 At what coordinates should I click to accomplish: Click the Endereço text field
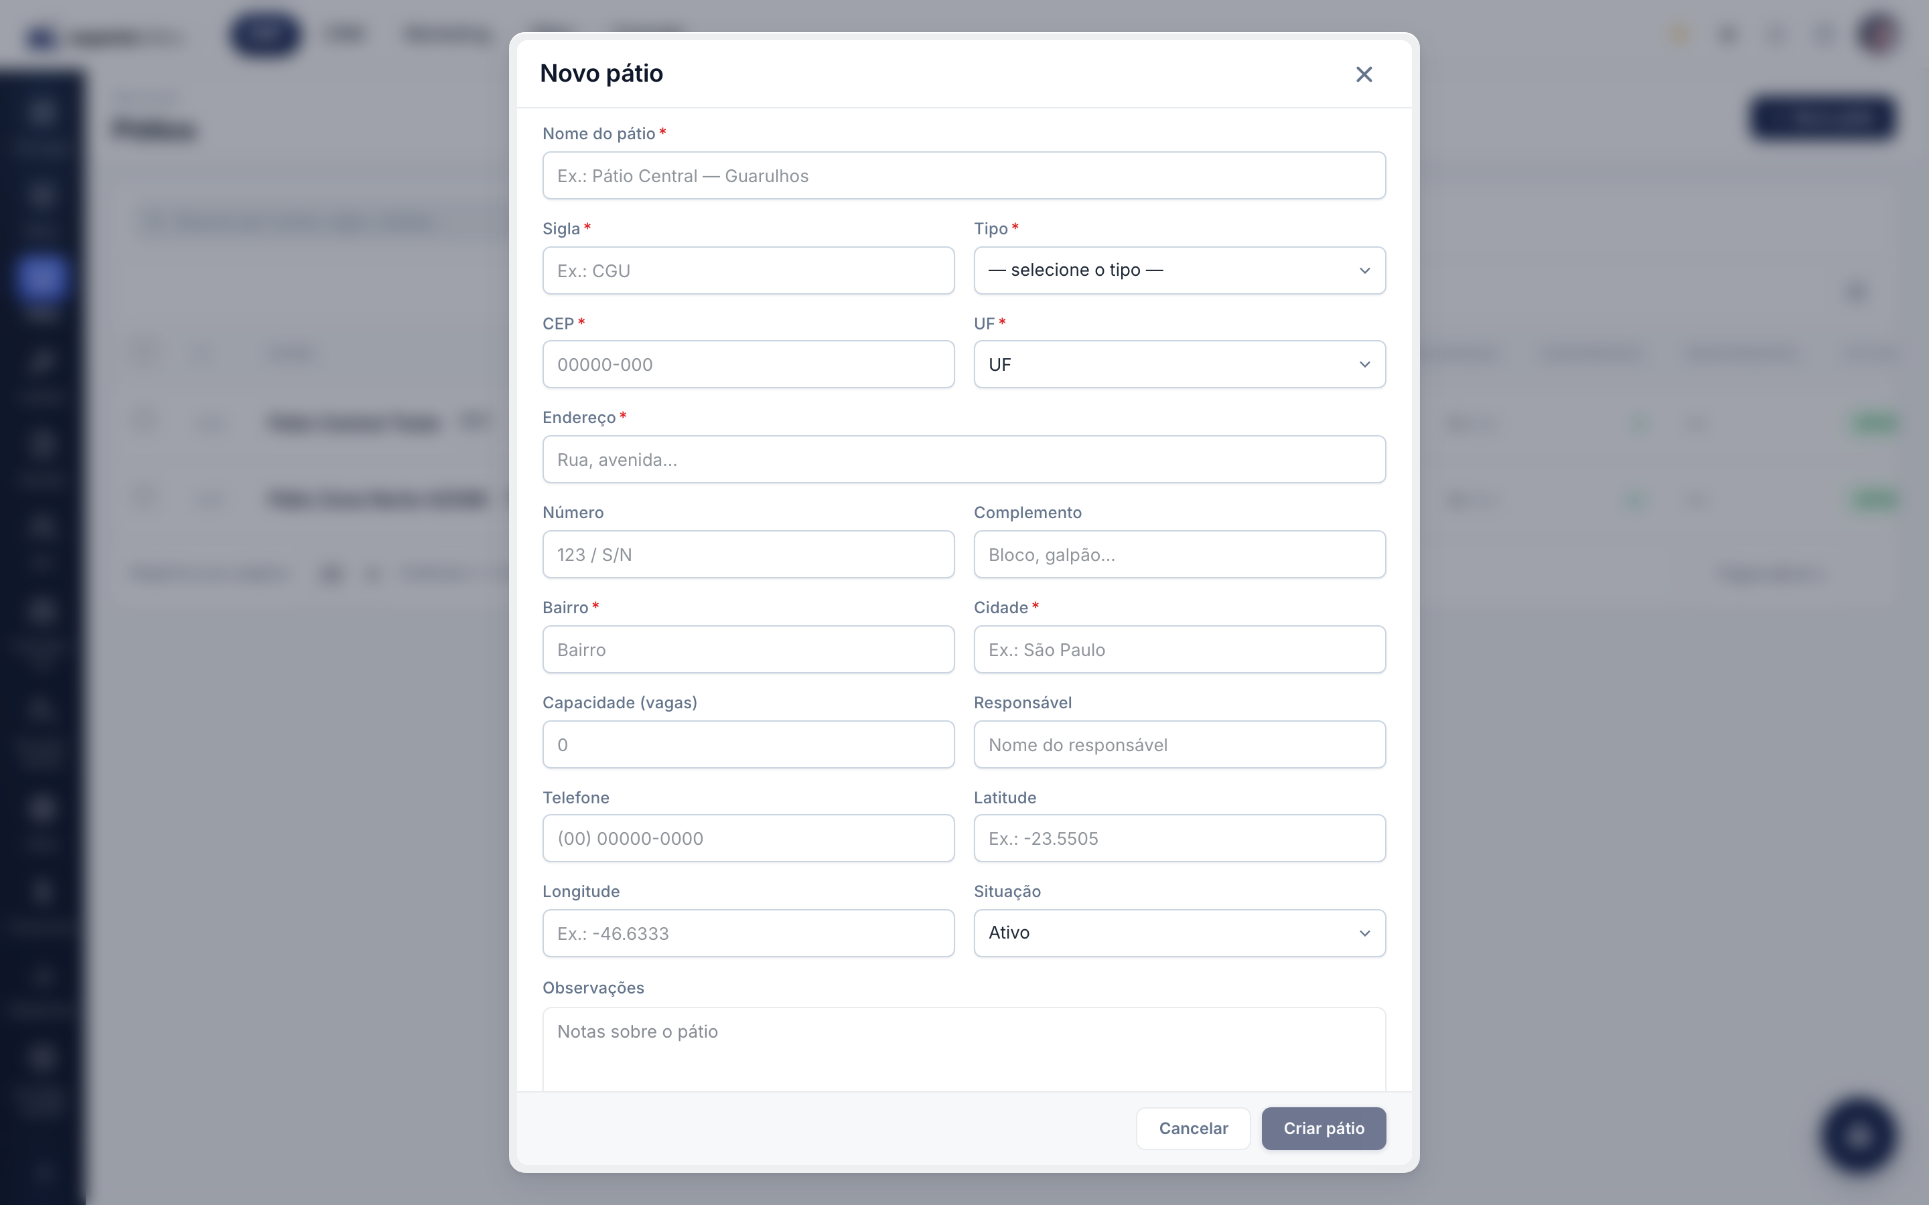click(x=964, y=459)
